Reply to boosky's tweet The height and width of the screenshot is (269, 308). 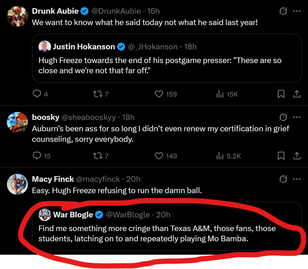pyautogui.click(x=37, y=156)
